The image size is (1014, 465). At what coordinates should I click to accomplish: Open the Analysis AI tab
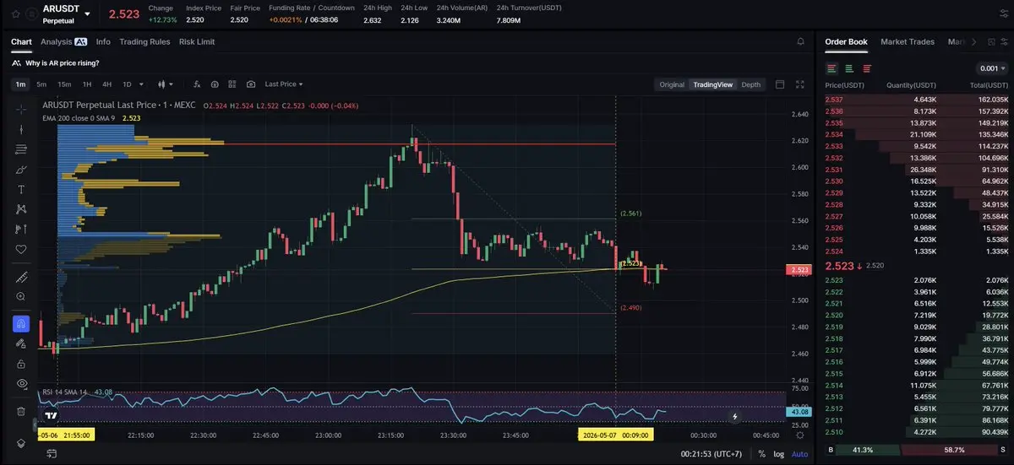pyautogui.click(x=63, y=41)
